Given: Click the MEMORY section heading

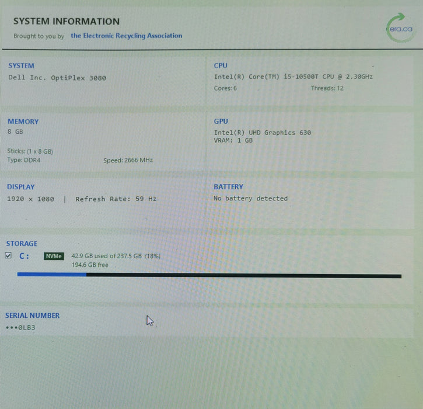Looking at the screenshot, I should click(x=23, y=122).
